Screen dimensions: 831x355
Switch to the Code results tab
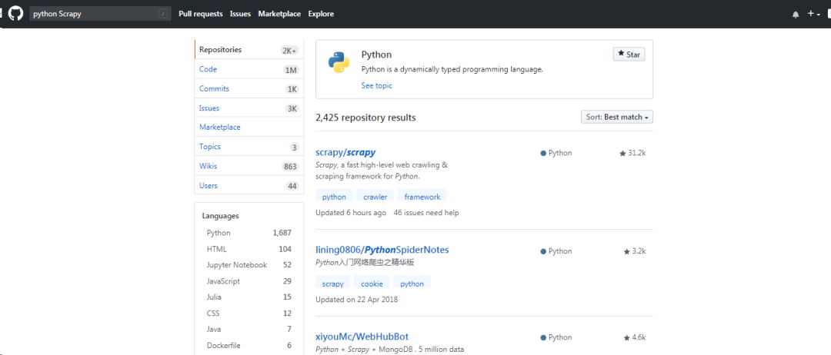(249, 69)
